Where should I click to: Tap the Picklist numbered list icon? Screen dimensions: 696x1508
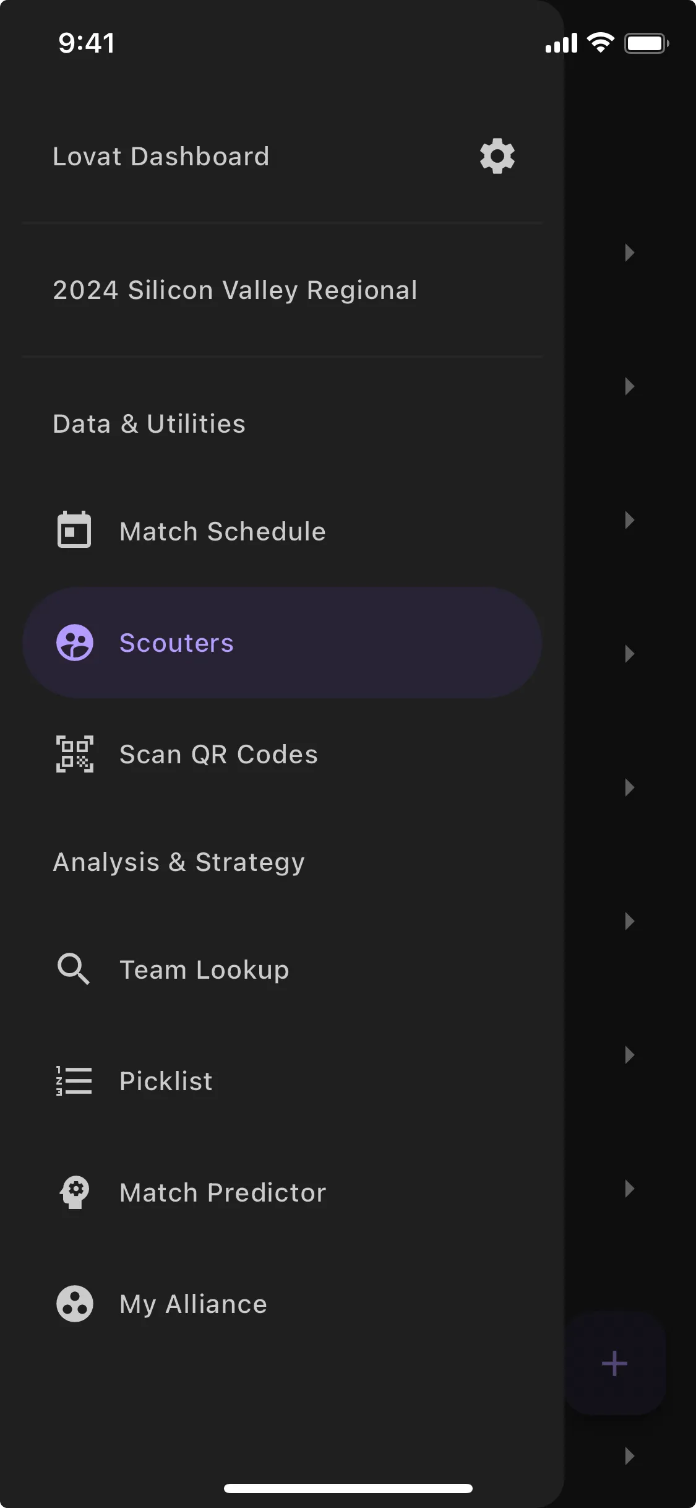(x=74, y=1081)
